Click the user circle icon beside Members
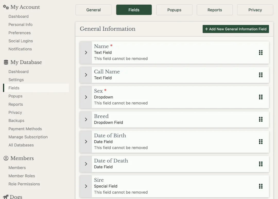Screen dimensions: 278x199 click(x=6, y=158)
